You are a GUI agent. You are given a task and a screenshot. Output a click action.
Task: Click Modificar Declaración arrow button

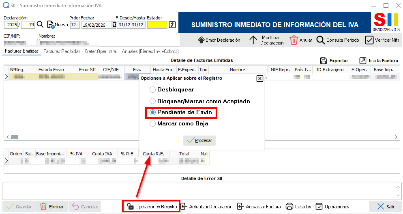[266, 40]
